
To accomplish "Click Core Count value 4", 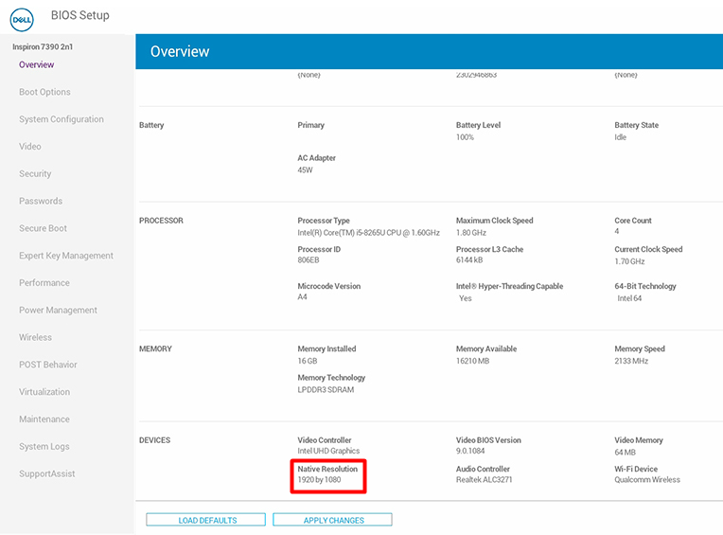I will click(616, 231).
